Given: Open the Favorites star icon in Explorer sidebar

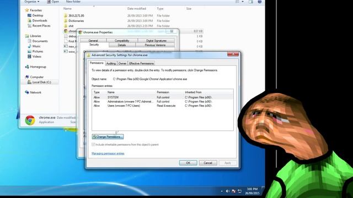Looking at the screenshot, I should (27, 10).
